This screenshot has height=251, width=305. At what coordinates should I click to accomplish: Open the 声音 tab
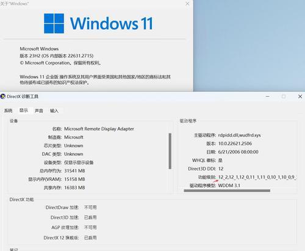[x=39, y=110]
